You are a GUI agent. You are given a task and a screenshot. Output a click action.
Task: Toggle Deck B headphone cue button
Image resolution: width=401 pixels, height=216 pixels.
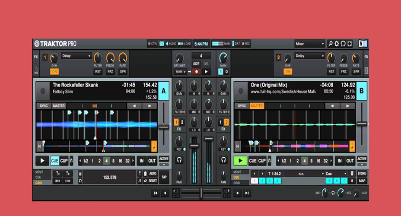pos(223,160)
